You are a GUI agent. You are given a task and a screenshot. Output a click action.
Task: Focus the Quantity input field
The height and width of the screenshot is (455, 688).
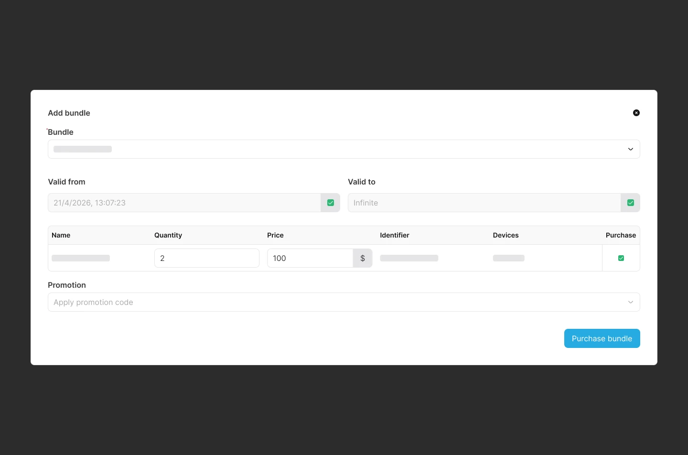pyautogui.click(x=206, y=258)
